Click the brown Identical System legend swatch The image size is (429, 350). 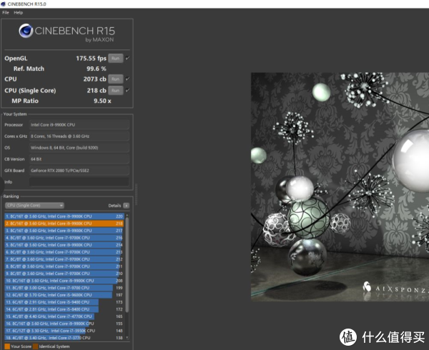pyautogui.click(x=35, y=346)
